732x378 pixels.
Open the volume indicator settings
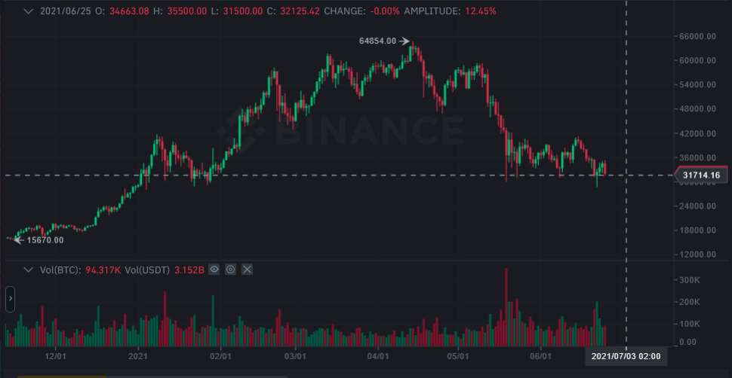tap(231, 269)
